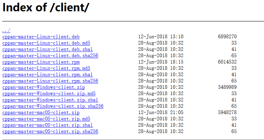Open the Linux-client.deb.md5 checksum link
This screenshot has width=264, height=140.
pos(46,43)
